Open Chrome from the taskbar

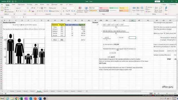[16, 98]
